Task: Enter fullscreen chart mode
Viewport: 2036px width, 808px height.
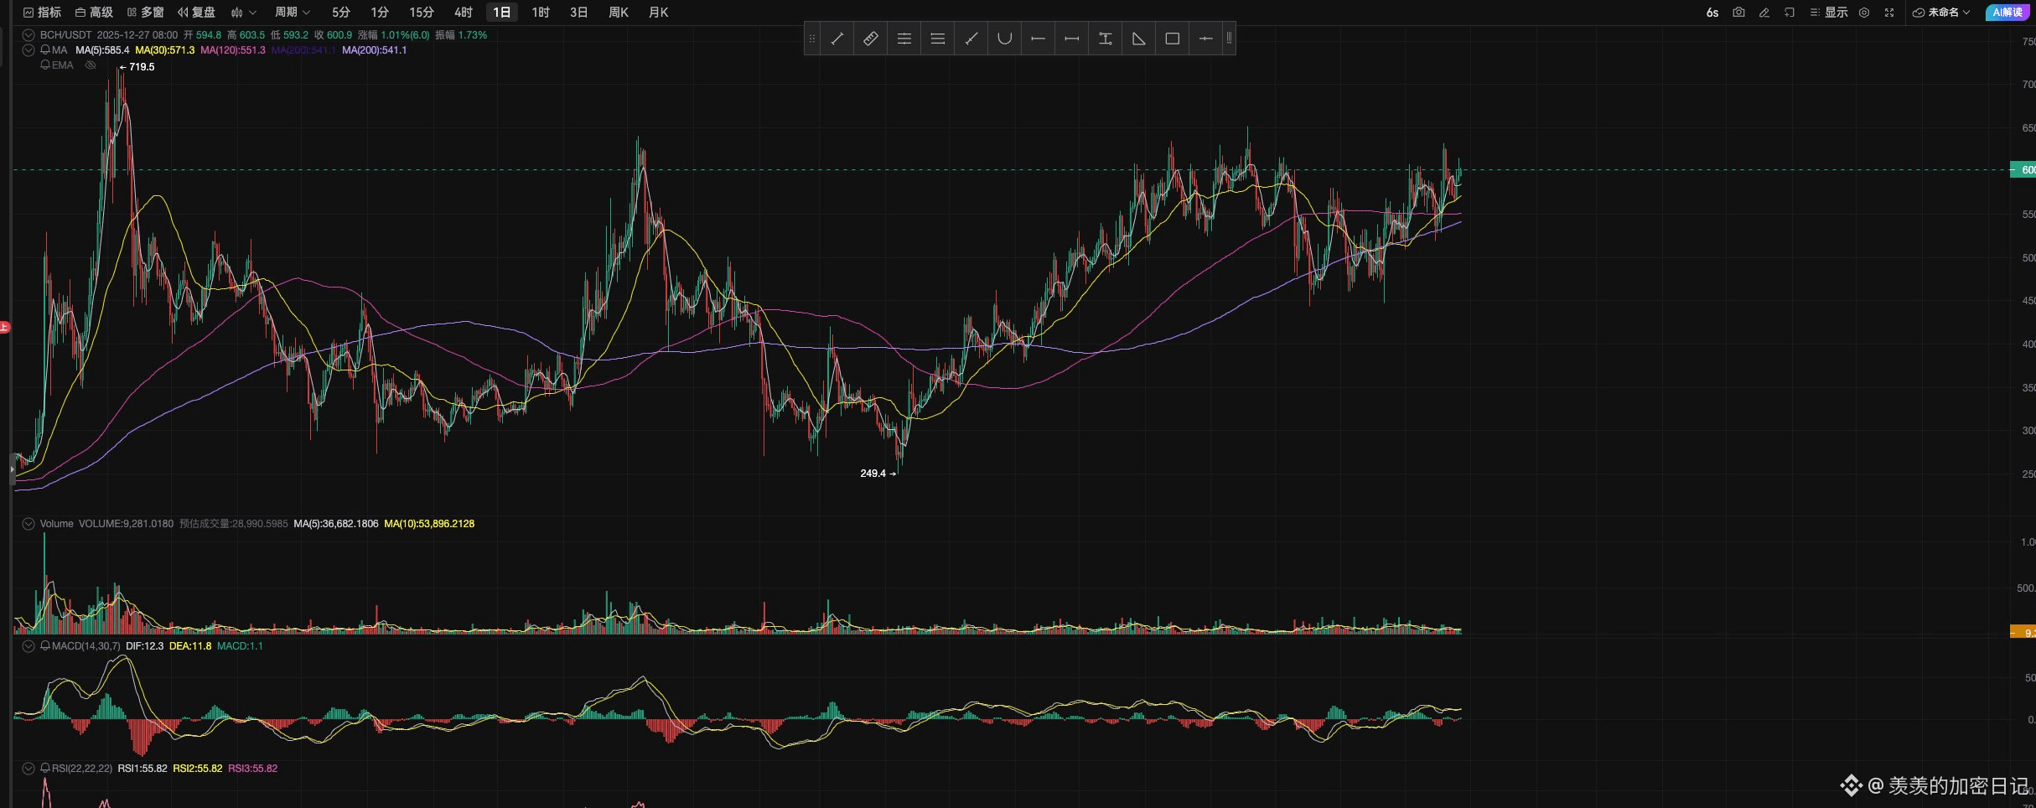Action: [x=1889, y=13]
